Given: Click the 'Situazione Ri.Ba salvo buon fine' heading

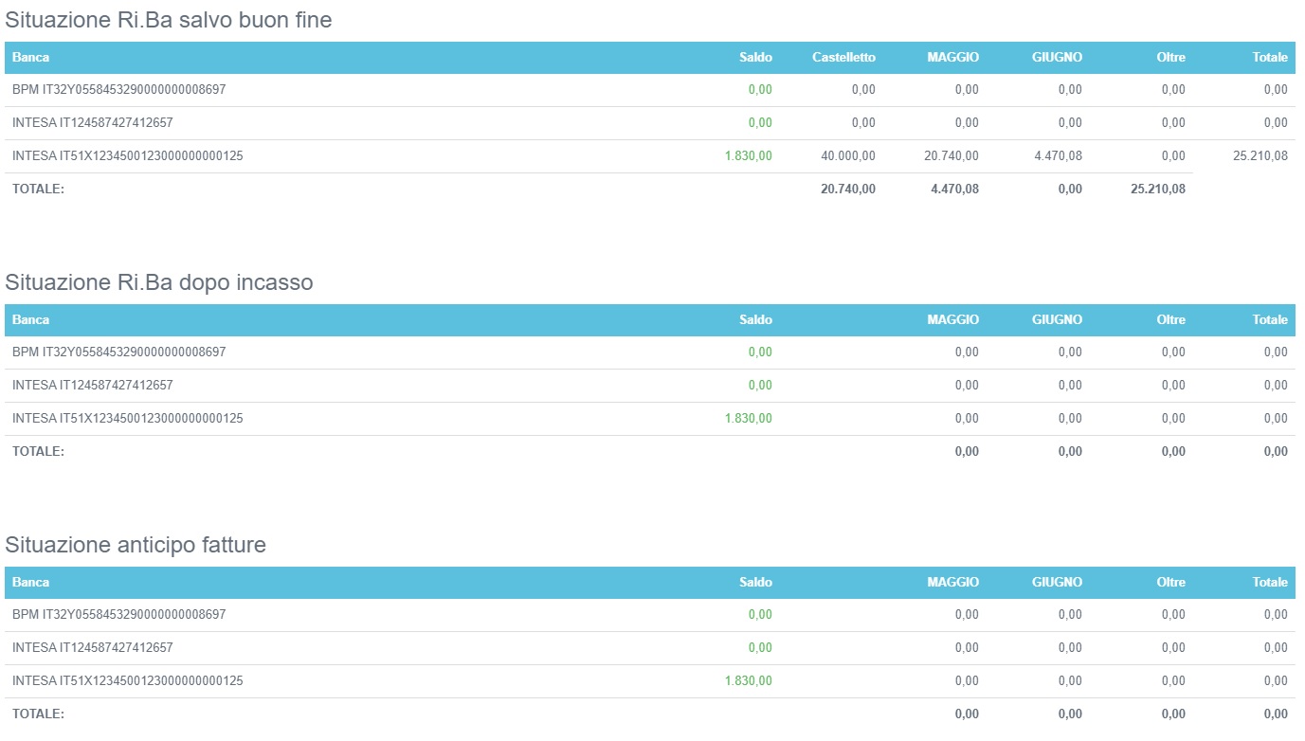Looking at the screenshot, I should coord(169,19).
